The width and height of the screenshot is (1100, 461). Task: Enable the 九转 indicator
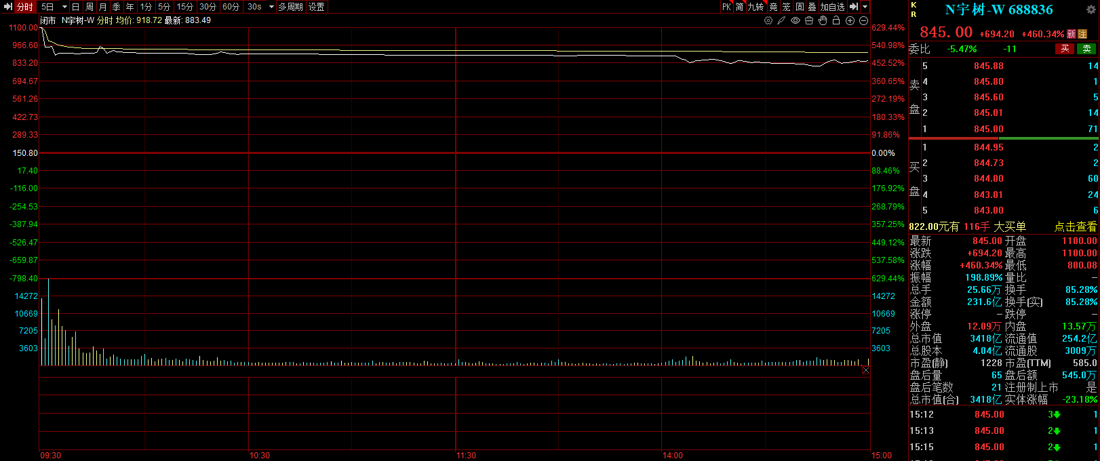coord(755,7)
